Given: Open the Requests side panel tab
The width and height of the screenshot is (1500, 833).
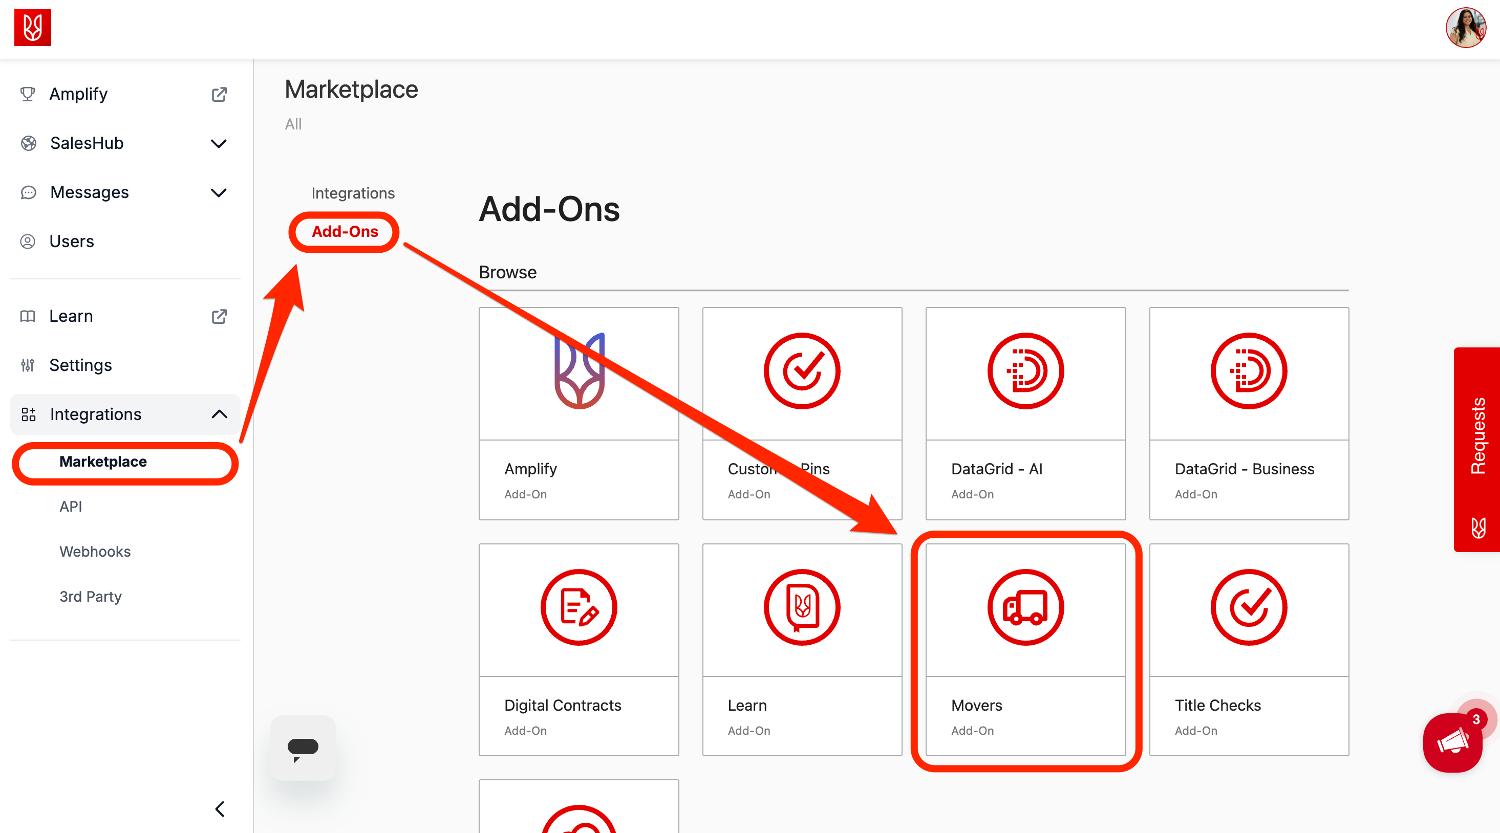Looking at the screenshot, I should 1477,436.
